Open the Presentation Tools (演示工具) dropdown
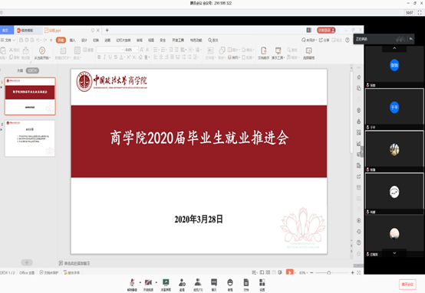This screenshot has width=425, height=293. [x=278, y=57]
